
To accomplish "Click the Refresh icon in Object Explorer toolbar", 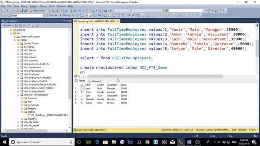I will coord(32,25).
